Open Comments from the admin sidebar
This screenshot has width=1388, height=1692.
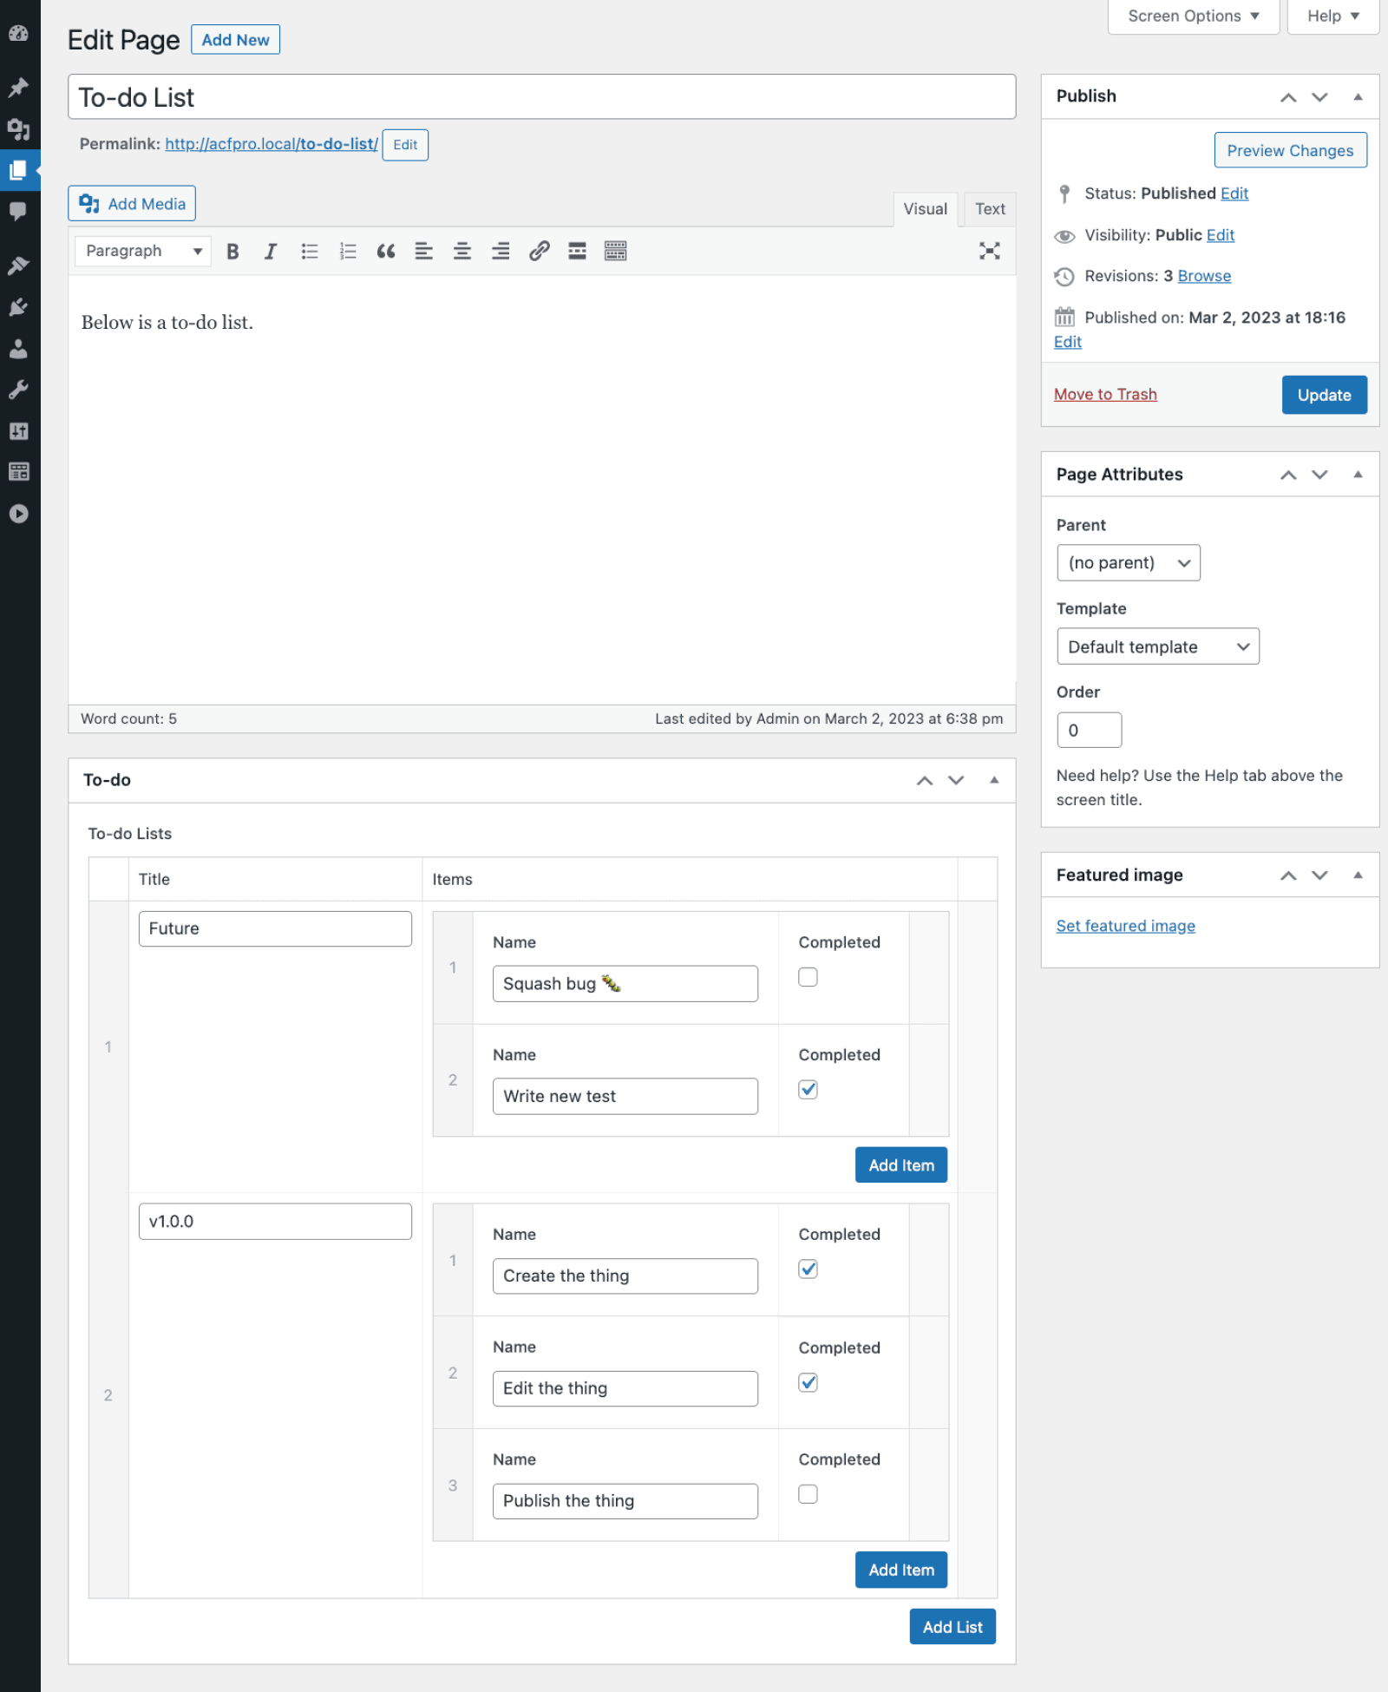pyautogui.click(x=19, y=212)
